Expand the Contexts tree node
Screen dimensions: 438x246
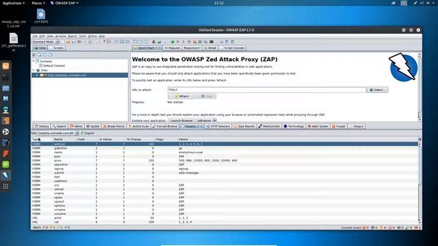[34, 61]
